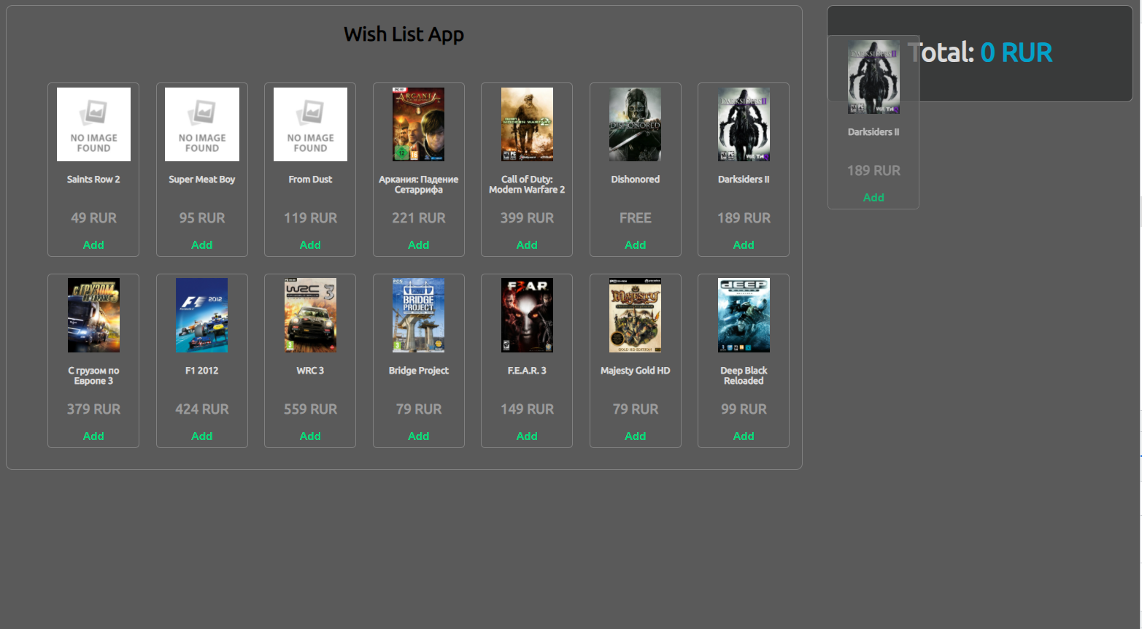Screen dimensions: 1142x629
Task: Click the F1 2012 cover art
Action: click(201, 315)
